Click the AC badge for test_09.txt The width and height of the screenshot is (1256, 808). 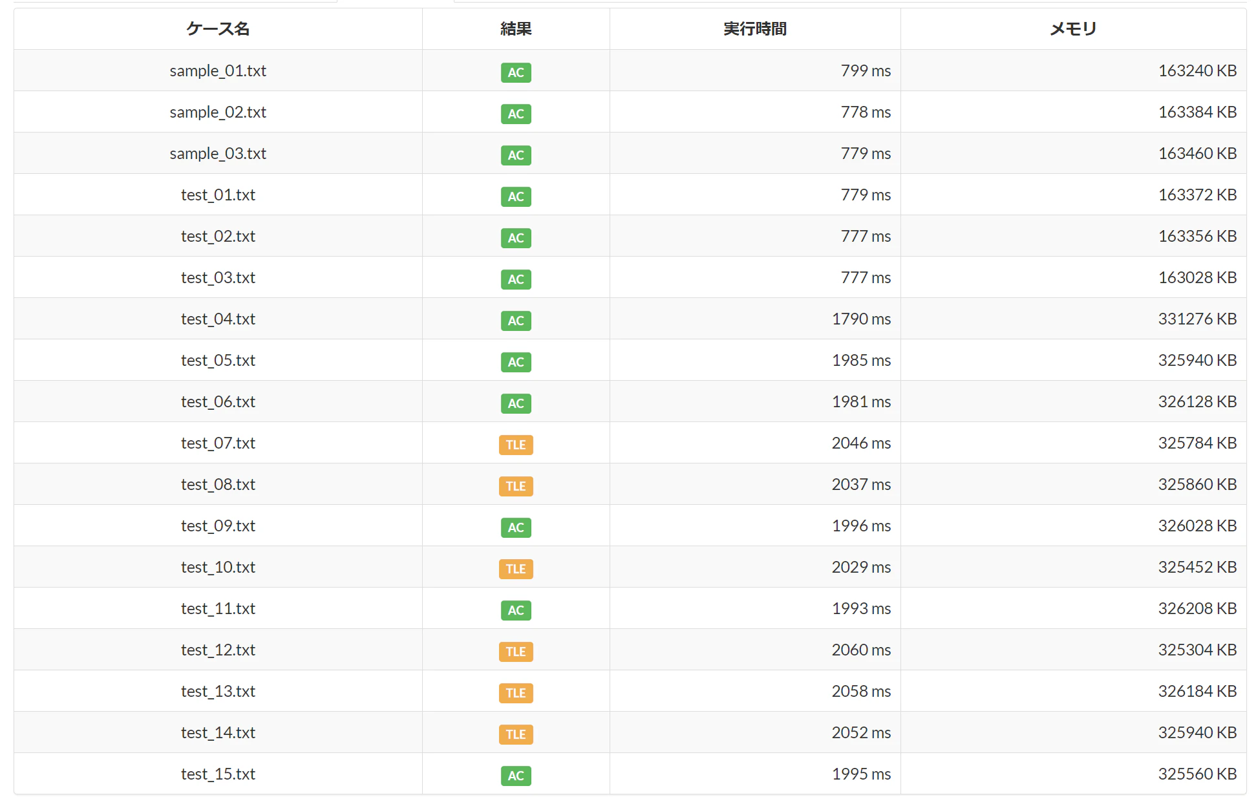pos(516,527)
